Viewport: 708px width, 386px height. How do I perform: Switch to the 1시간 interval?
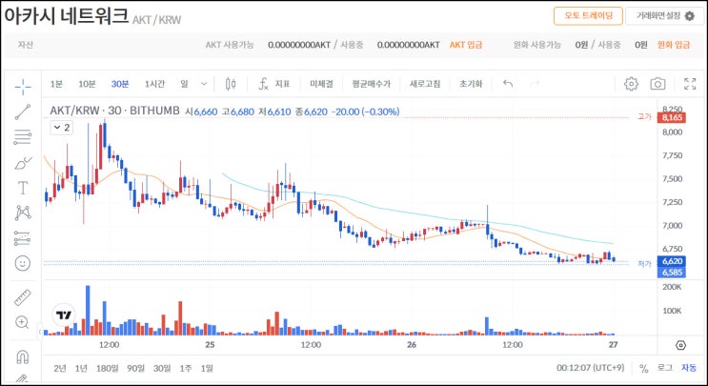click(154, 84)
